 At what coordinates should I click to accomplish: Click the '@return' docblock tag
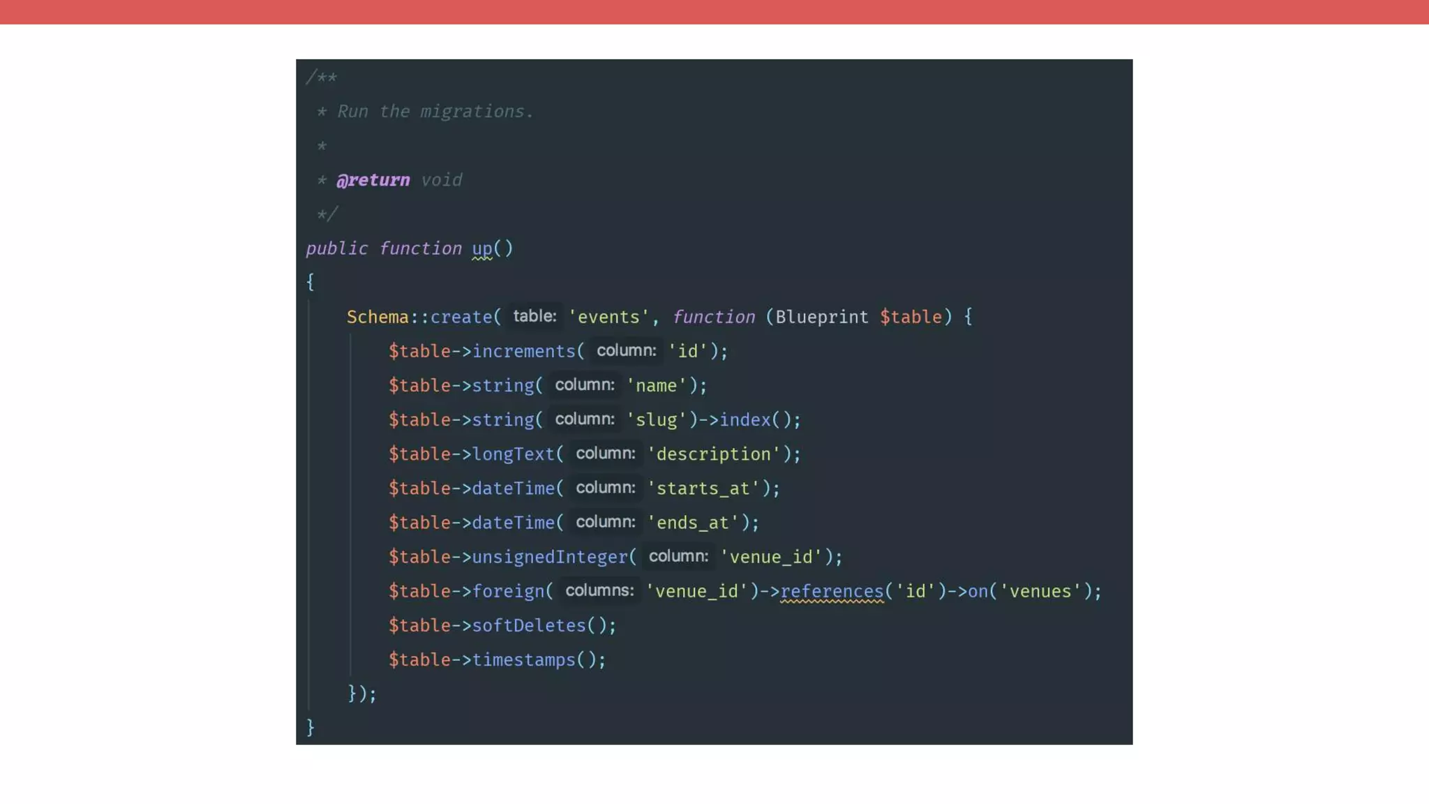[373, 180]
